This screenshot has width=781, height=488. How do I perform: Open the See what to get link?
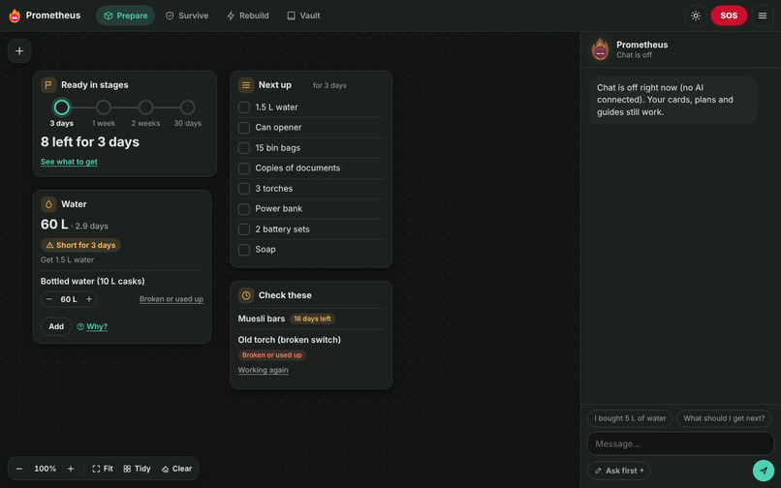coord(69,162)
